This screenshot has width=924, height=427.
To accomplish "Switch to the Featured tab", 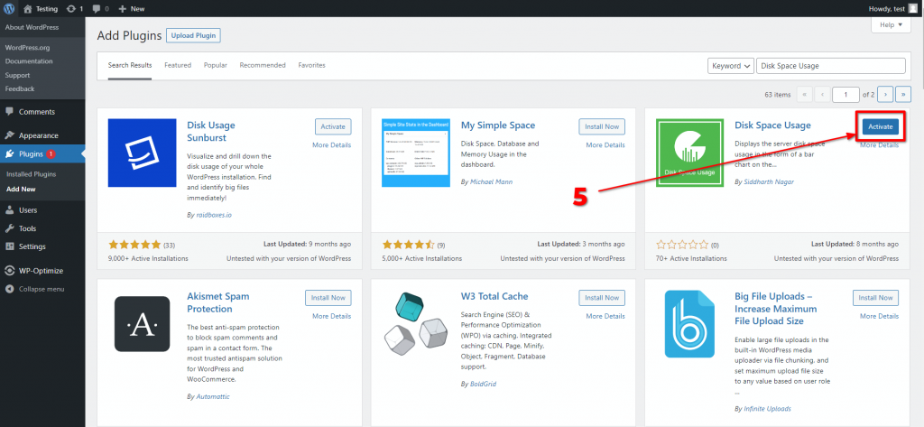I will (x=178, y=66).
